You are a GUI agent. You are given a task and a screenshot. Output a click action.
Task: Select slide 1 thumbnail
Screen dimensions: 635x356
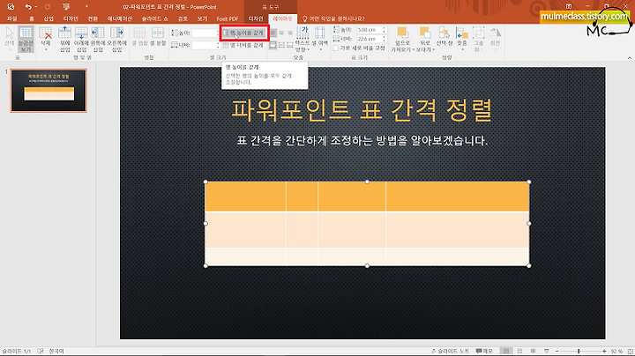(49, 90)
